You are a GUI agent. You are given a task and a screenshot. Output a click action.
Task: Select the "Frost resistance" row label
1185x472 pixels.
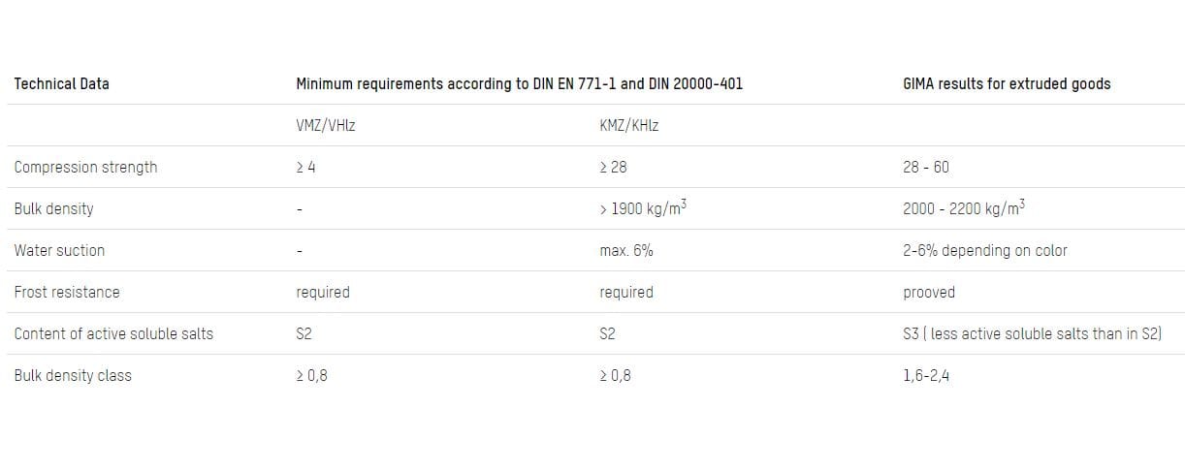click(x=67, y=293)
